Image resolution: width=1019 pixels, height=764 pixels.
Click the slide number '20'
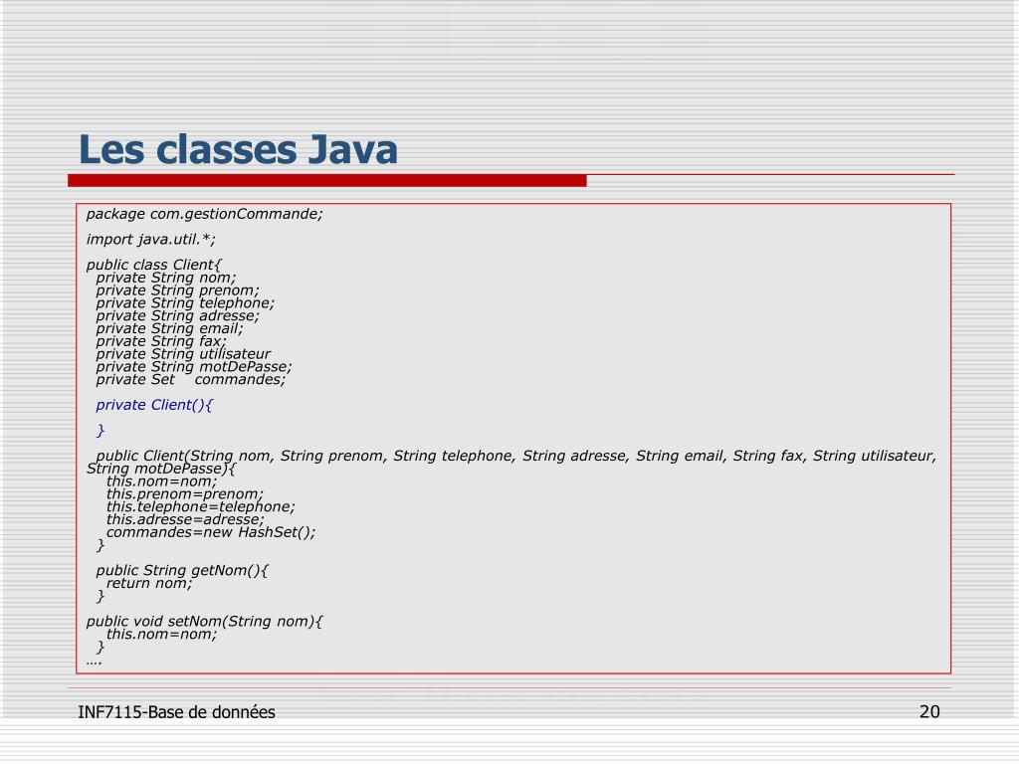pyautogui.click(x=930, y=712)
